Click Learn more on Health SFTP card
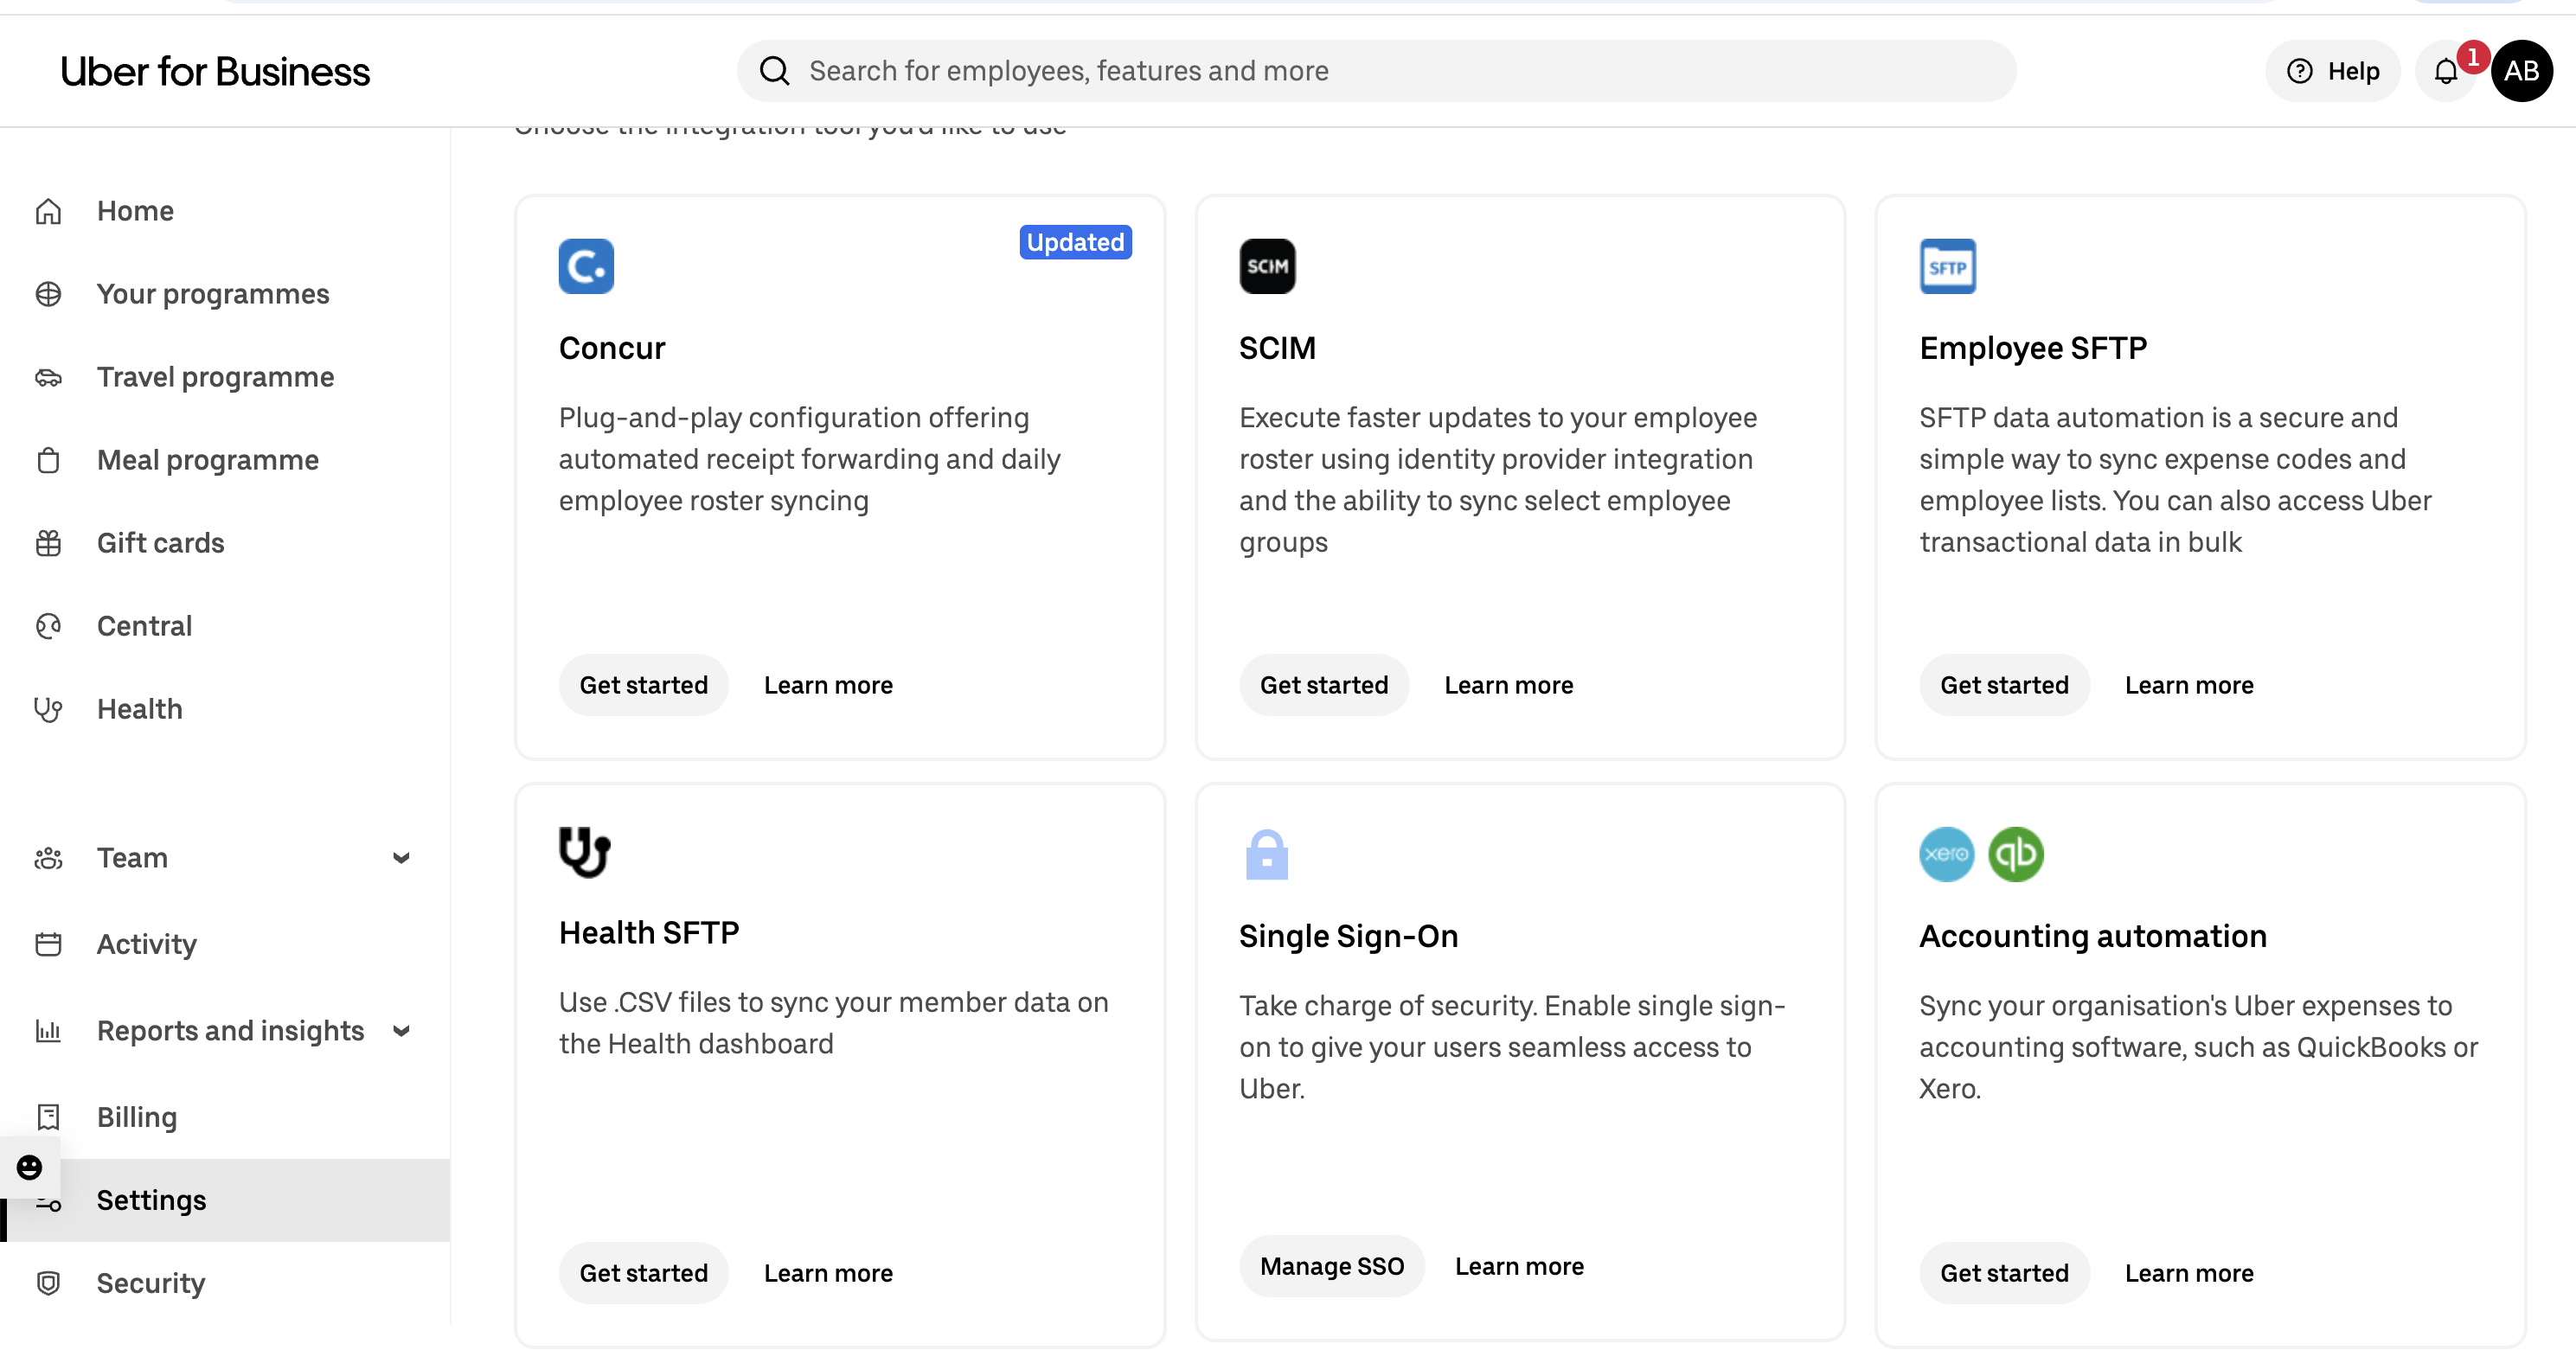Viewport: 2576px width, 1363px height. (828, 1273)
